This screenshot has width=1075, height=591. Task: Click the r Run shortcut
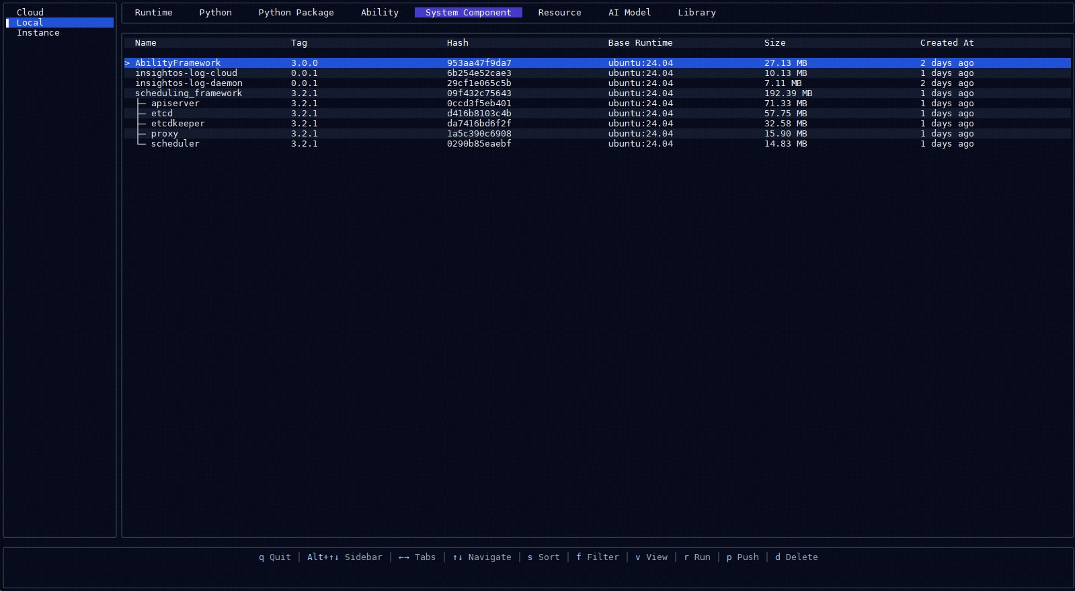click(x=697, y=557)
